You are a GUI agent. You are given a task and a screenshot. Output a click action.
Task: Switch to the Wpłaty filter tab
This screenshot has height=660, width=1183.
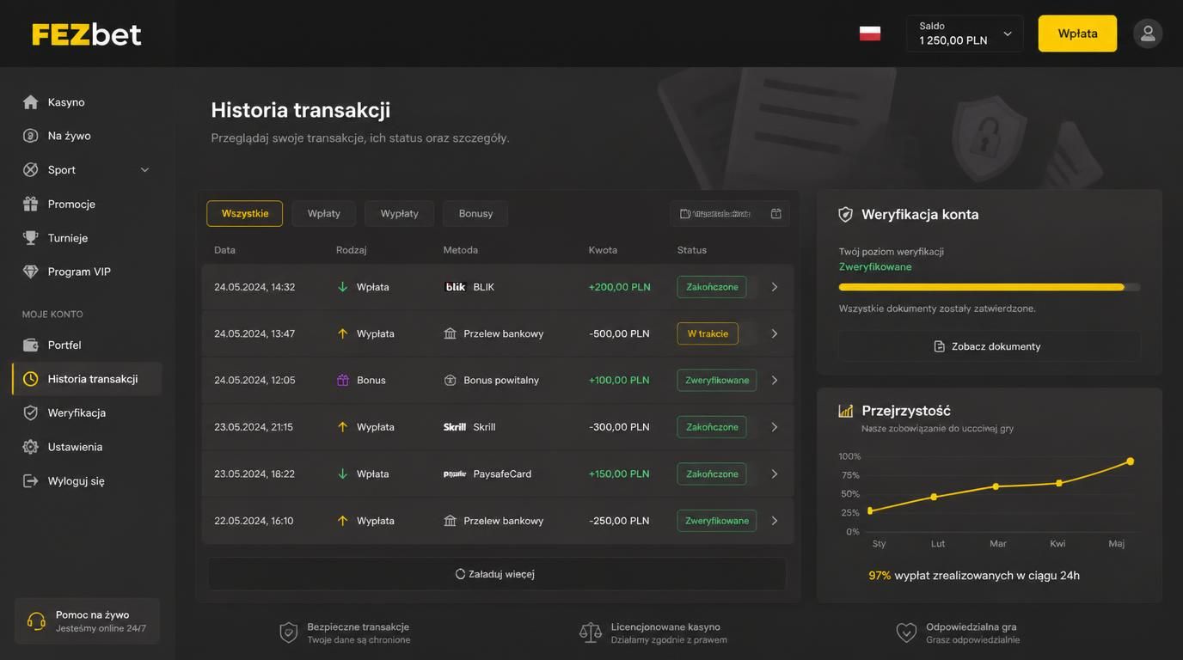(324, 213)
